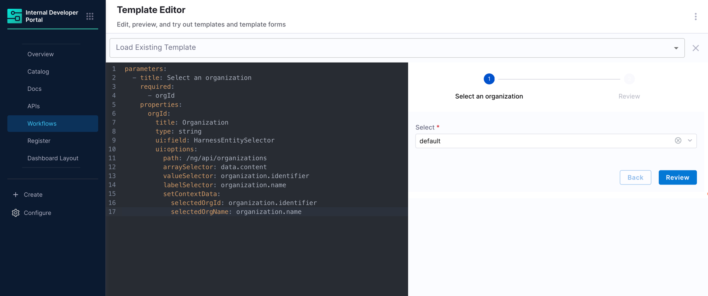Click the Configure gear icon

(16, 213)
